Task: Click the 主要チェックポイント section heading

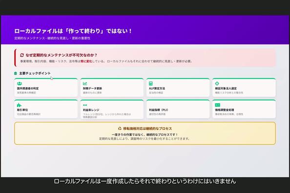Action: (35, 73)
